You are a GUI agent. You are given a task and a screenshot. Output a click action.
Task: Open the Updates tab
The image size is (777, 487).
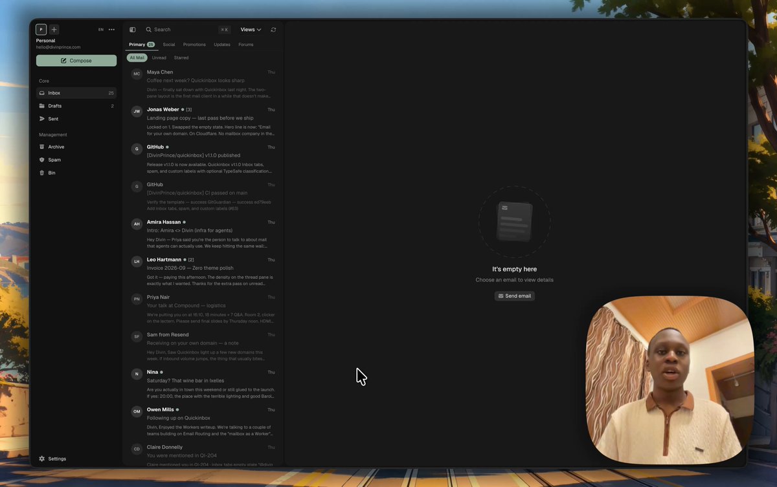coord(222,45)
